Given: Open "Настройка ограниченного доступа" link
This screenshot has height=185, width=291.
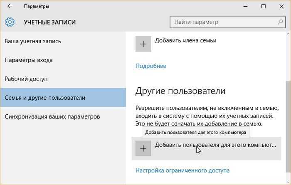Looking at the screenshot, I should pyautogui.click(x=182, y=170).
